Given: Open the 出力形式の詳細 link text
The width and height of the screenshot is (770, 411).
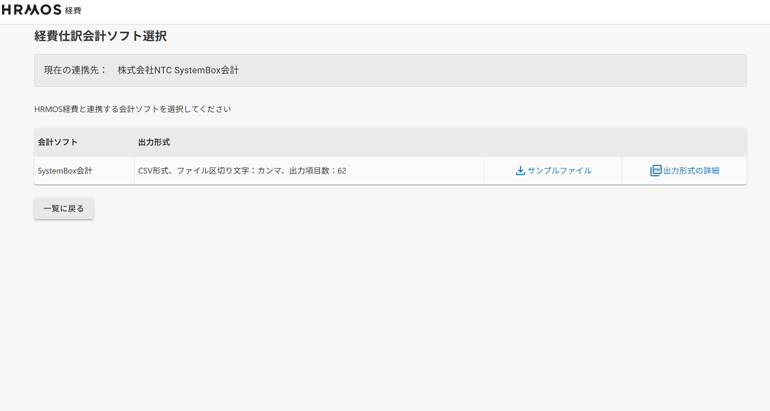Looking at the screenshot, I should coord(691,171).
